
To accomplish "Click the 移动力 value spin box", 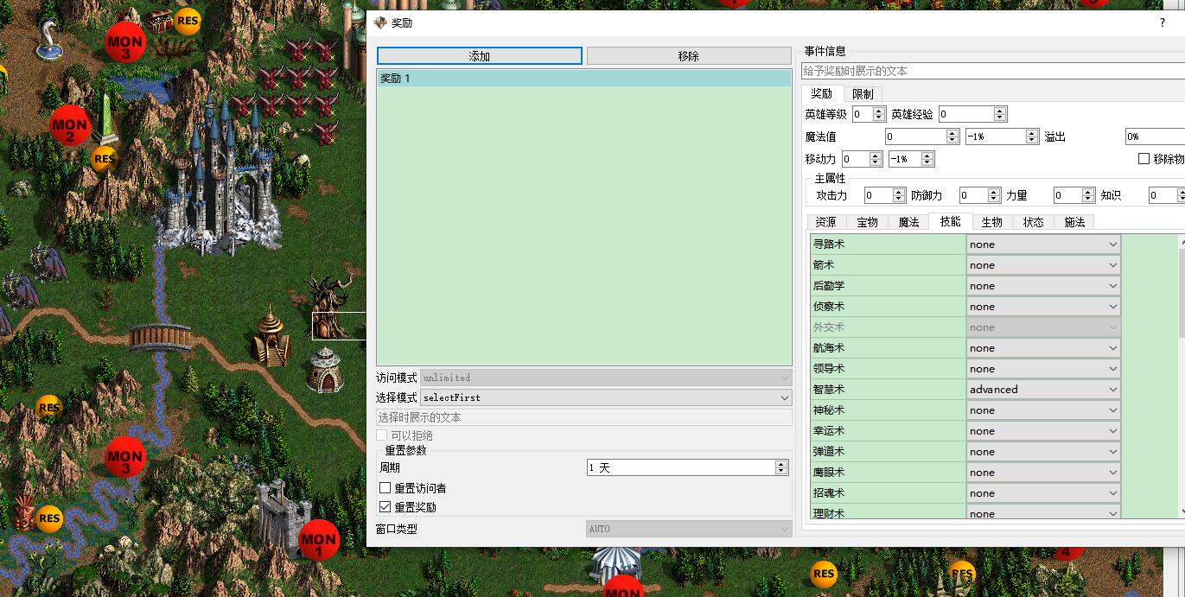I will pos(862,159).
